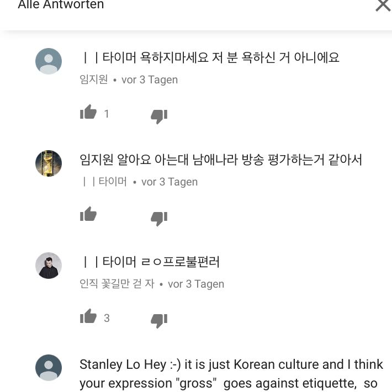Open 인직 꽃길만 걷 자 author name link
Screen dimensions: 392x392
pos(117,284)
